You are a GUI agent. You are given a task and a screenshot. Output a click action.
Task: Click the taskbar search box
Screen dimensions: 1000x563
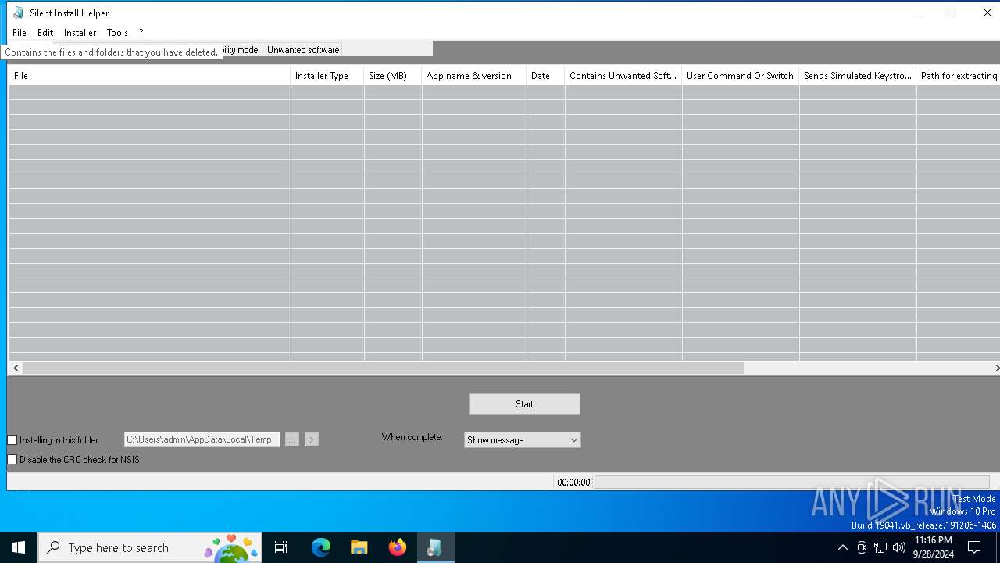click(x=151, y=547)
